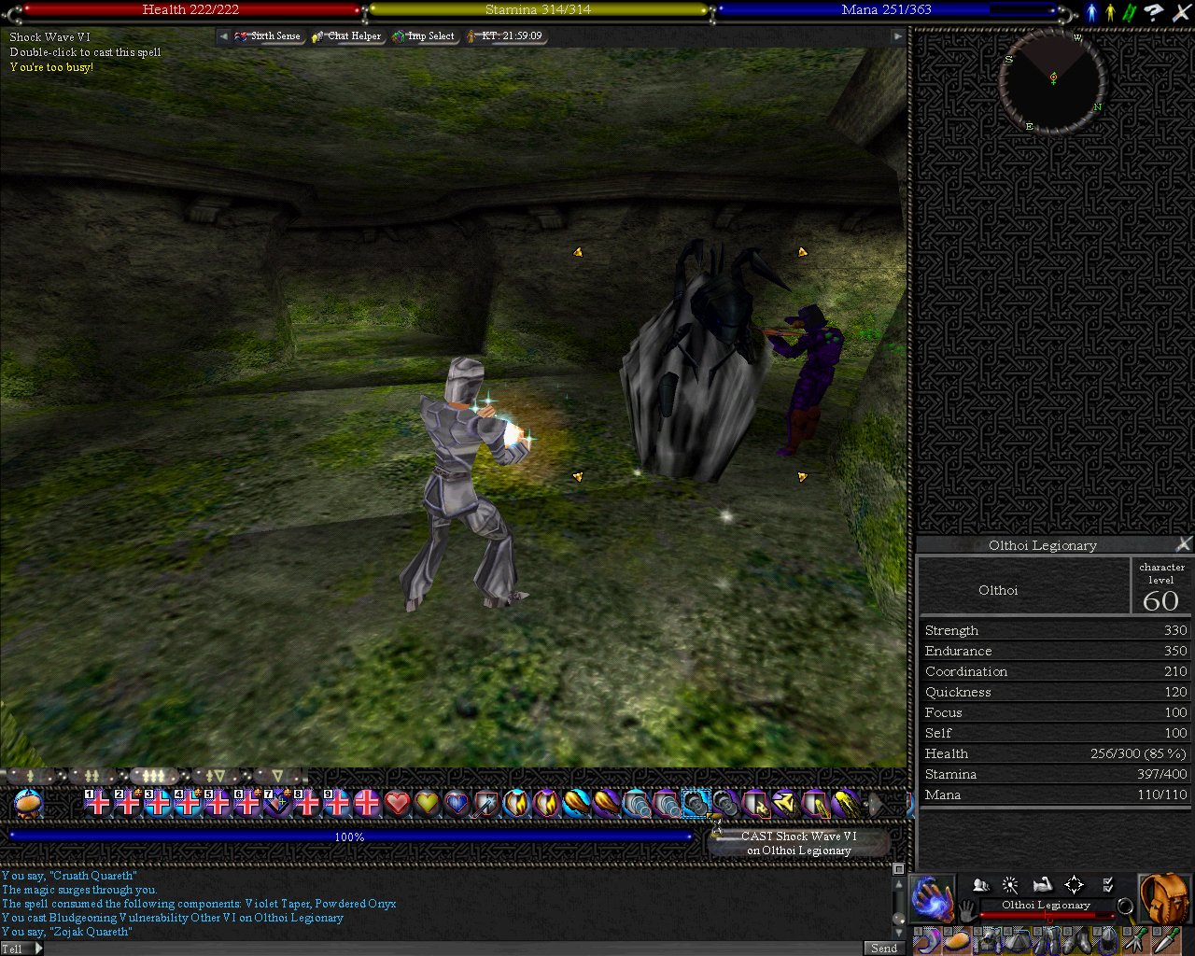This screenshot has width=1195, height=956.
Task: Open the options checklist icon
Action: pos(1108,884)
